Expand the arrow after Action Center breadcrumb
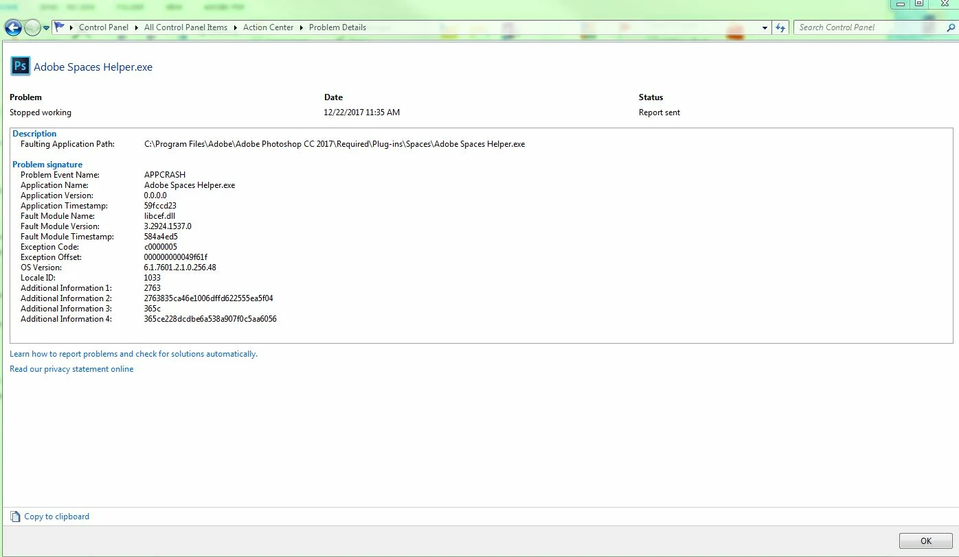 tap(301, 27)
